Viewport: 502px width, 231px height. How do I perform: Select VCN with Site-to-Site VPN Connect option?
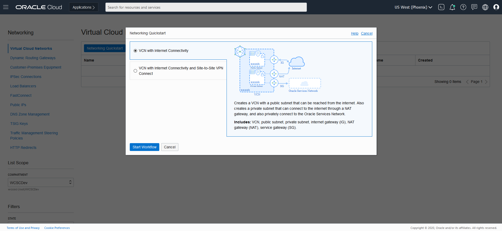(135, 71)
